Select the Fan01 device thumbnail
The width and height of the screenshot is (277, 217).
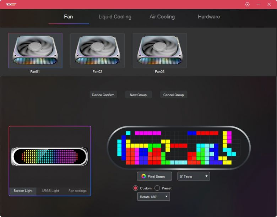pyautogui.click(x=35, y=50)
